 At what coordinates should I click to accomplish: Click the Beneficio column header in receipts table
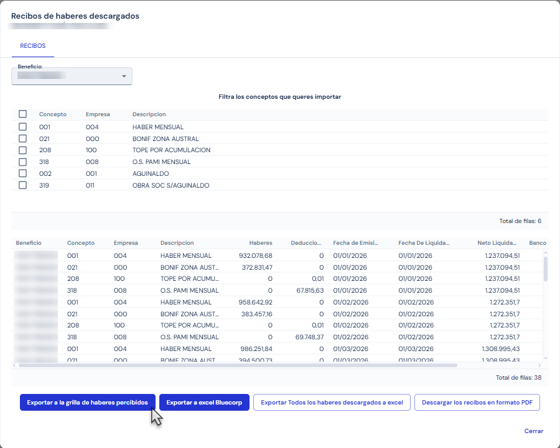(x=29, y=243)
